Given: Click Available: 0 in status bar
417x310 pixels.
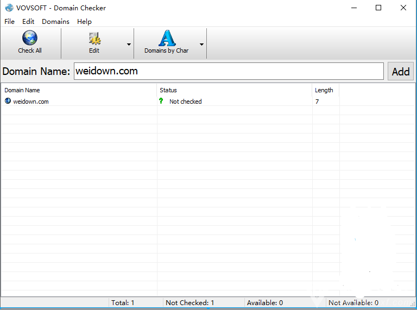Looking at the screenshot, I should coord(264,303).
